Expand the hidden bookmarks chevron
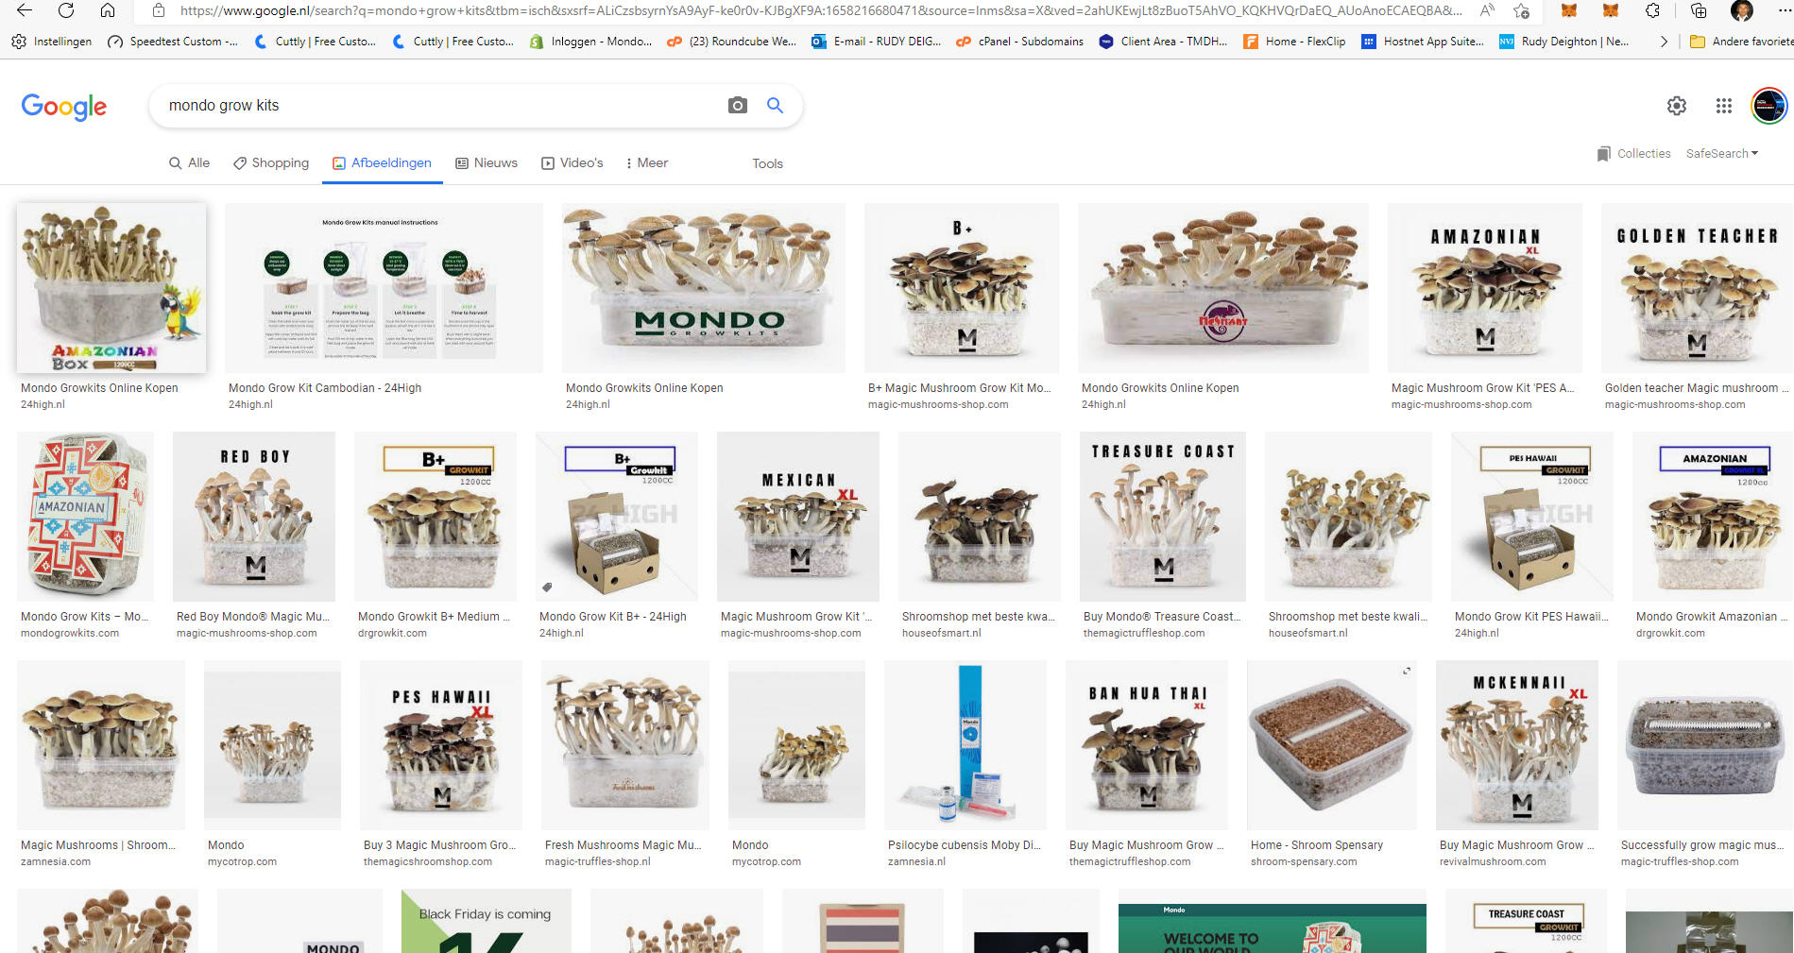Screen dimensions: 1794x953 tap(1664, 42)
